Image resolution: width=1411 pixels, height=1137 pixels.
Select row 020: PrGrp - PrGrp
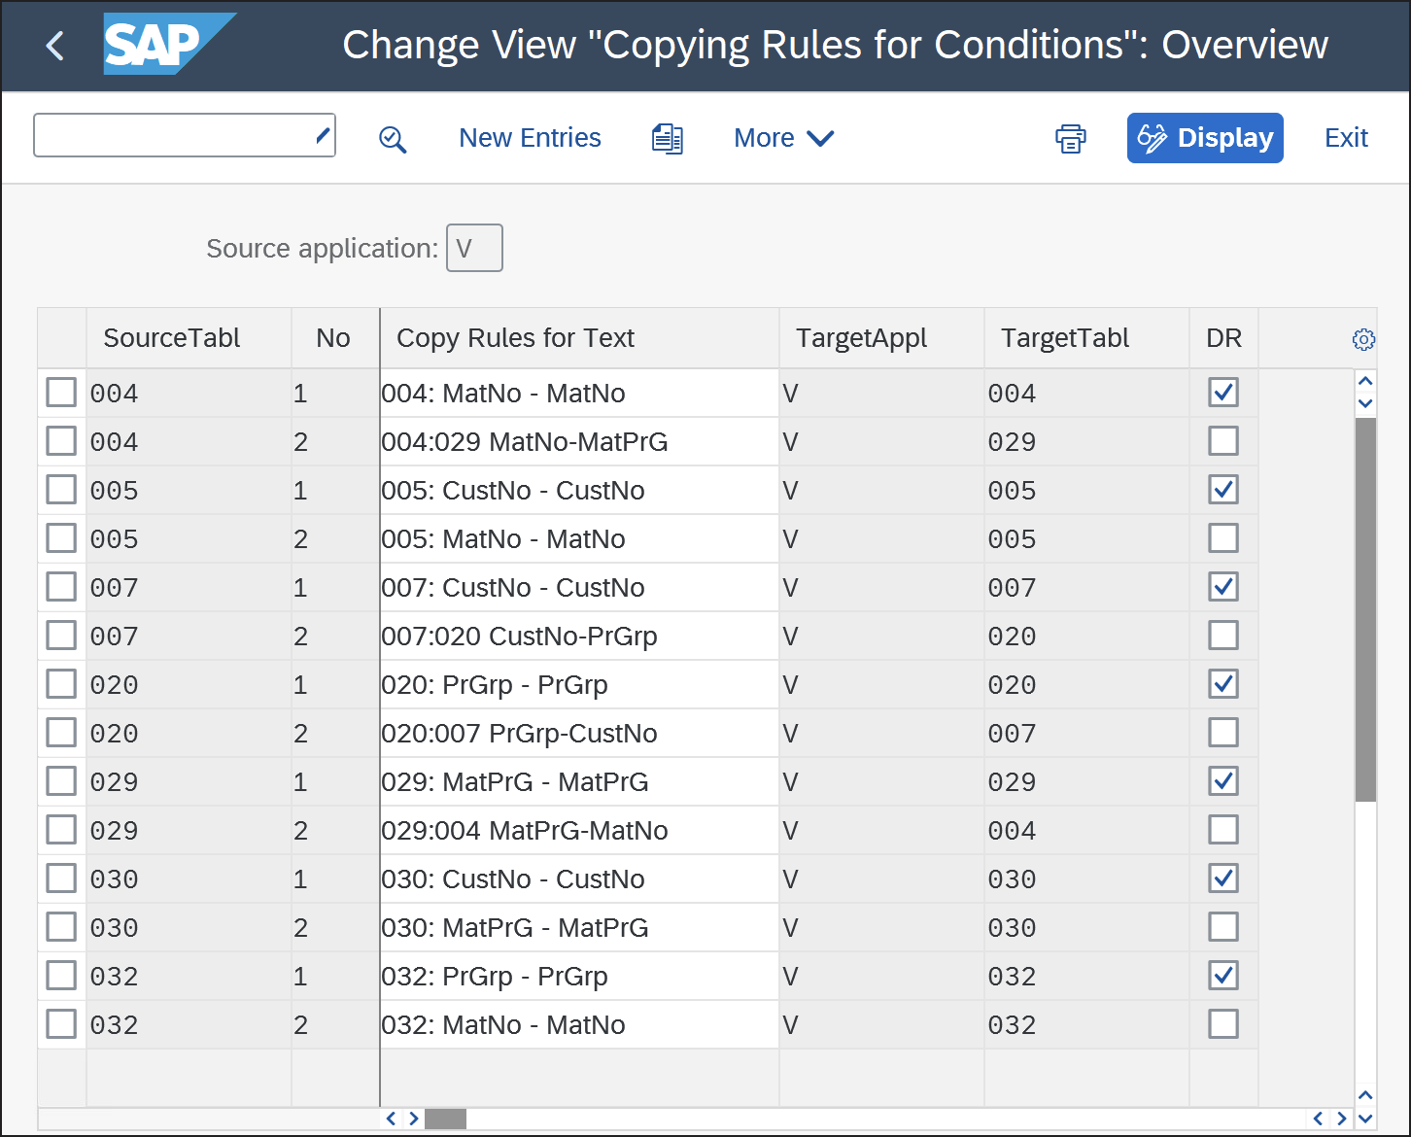tap(61, 684)
